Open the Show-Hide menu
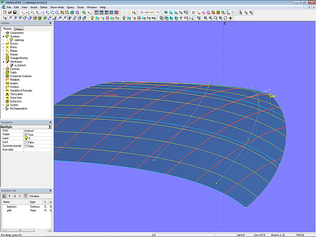This screenshot has height=237, width=316. coord(57,7)
